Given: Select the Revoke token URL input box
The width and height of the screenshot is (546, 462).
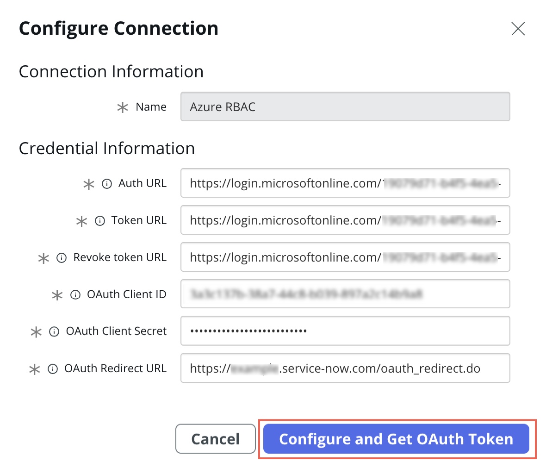Looking at the screenshot, I should [345, 257].
